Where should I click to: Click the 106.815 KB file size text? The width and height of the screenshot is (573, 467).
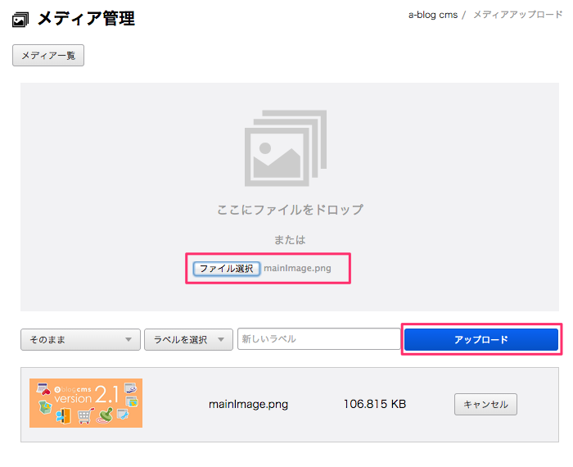coord(375,404)
